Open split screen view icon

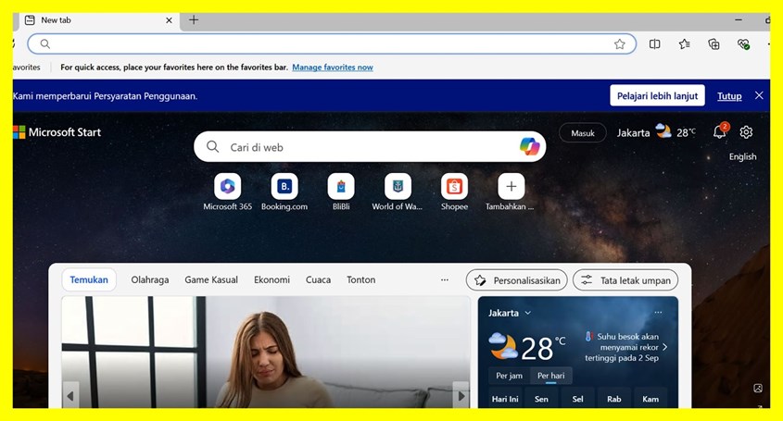(x=655, y=43)
